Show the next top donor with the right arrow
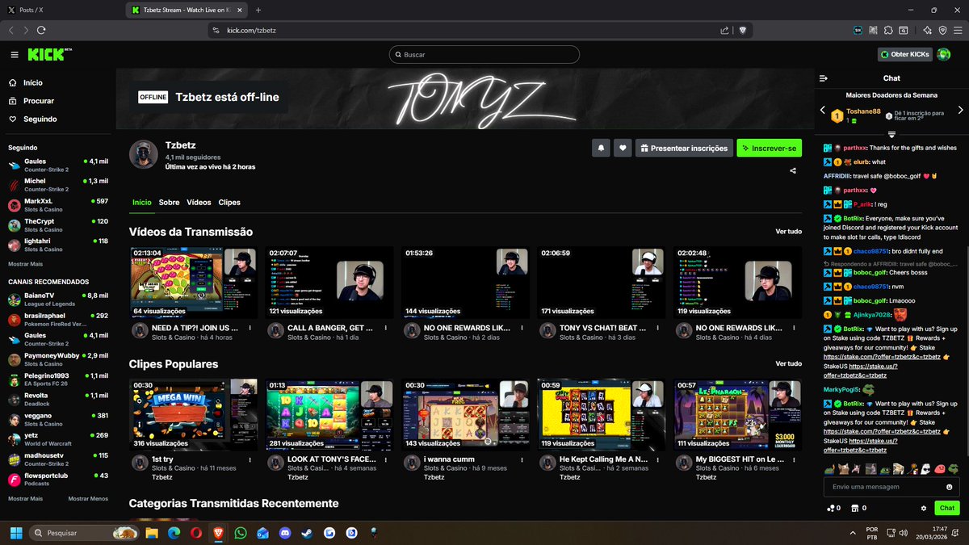969x545 pixels. pos(961,110)
